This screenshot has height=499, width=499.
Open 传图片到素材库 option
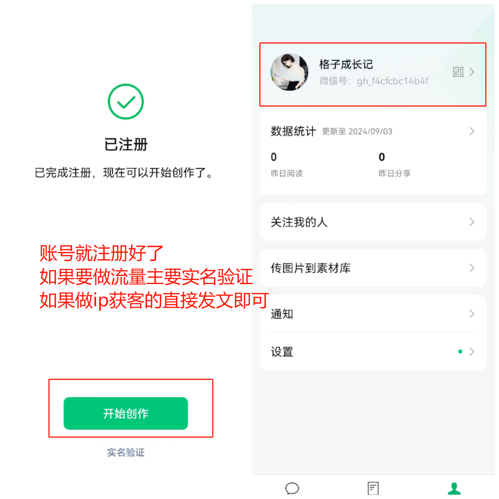coord(373,268)
